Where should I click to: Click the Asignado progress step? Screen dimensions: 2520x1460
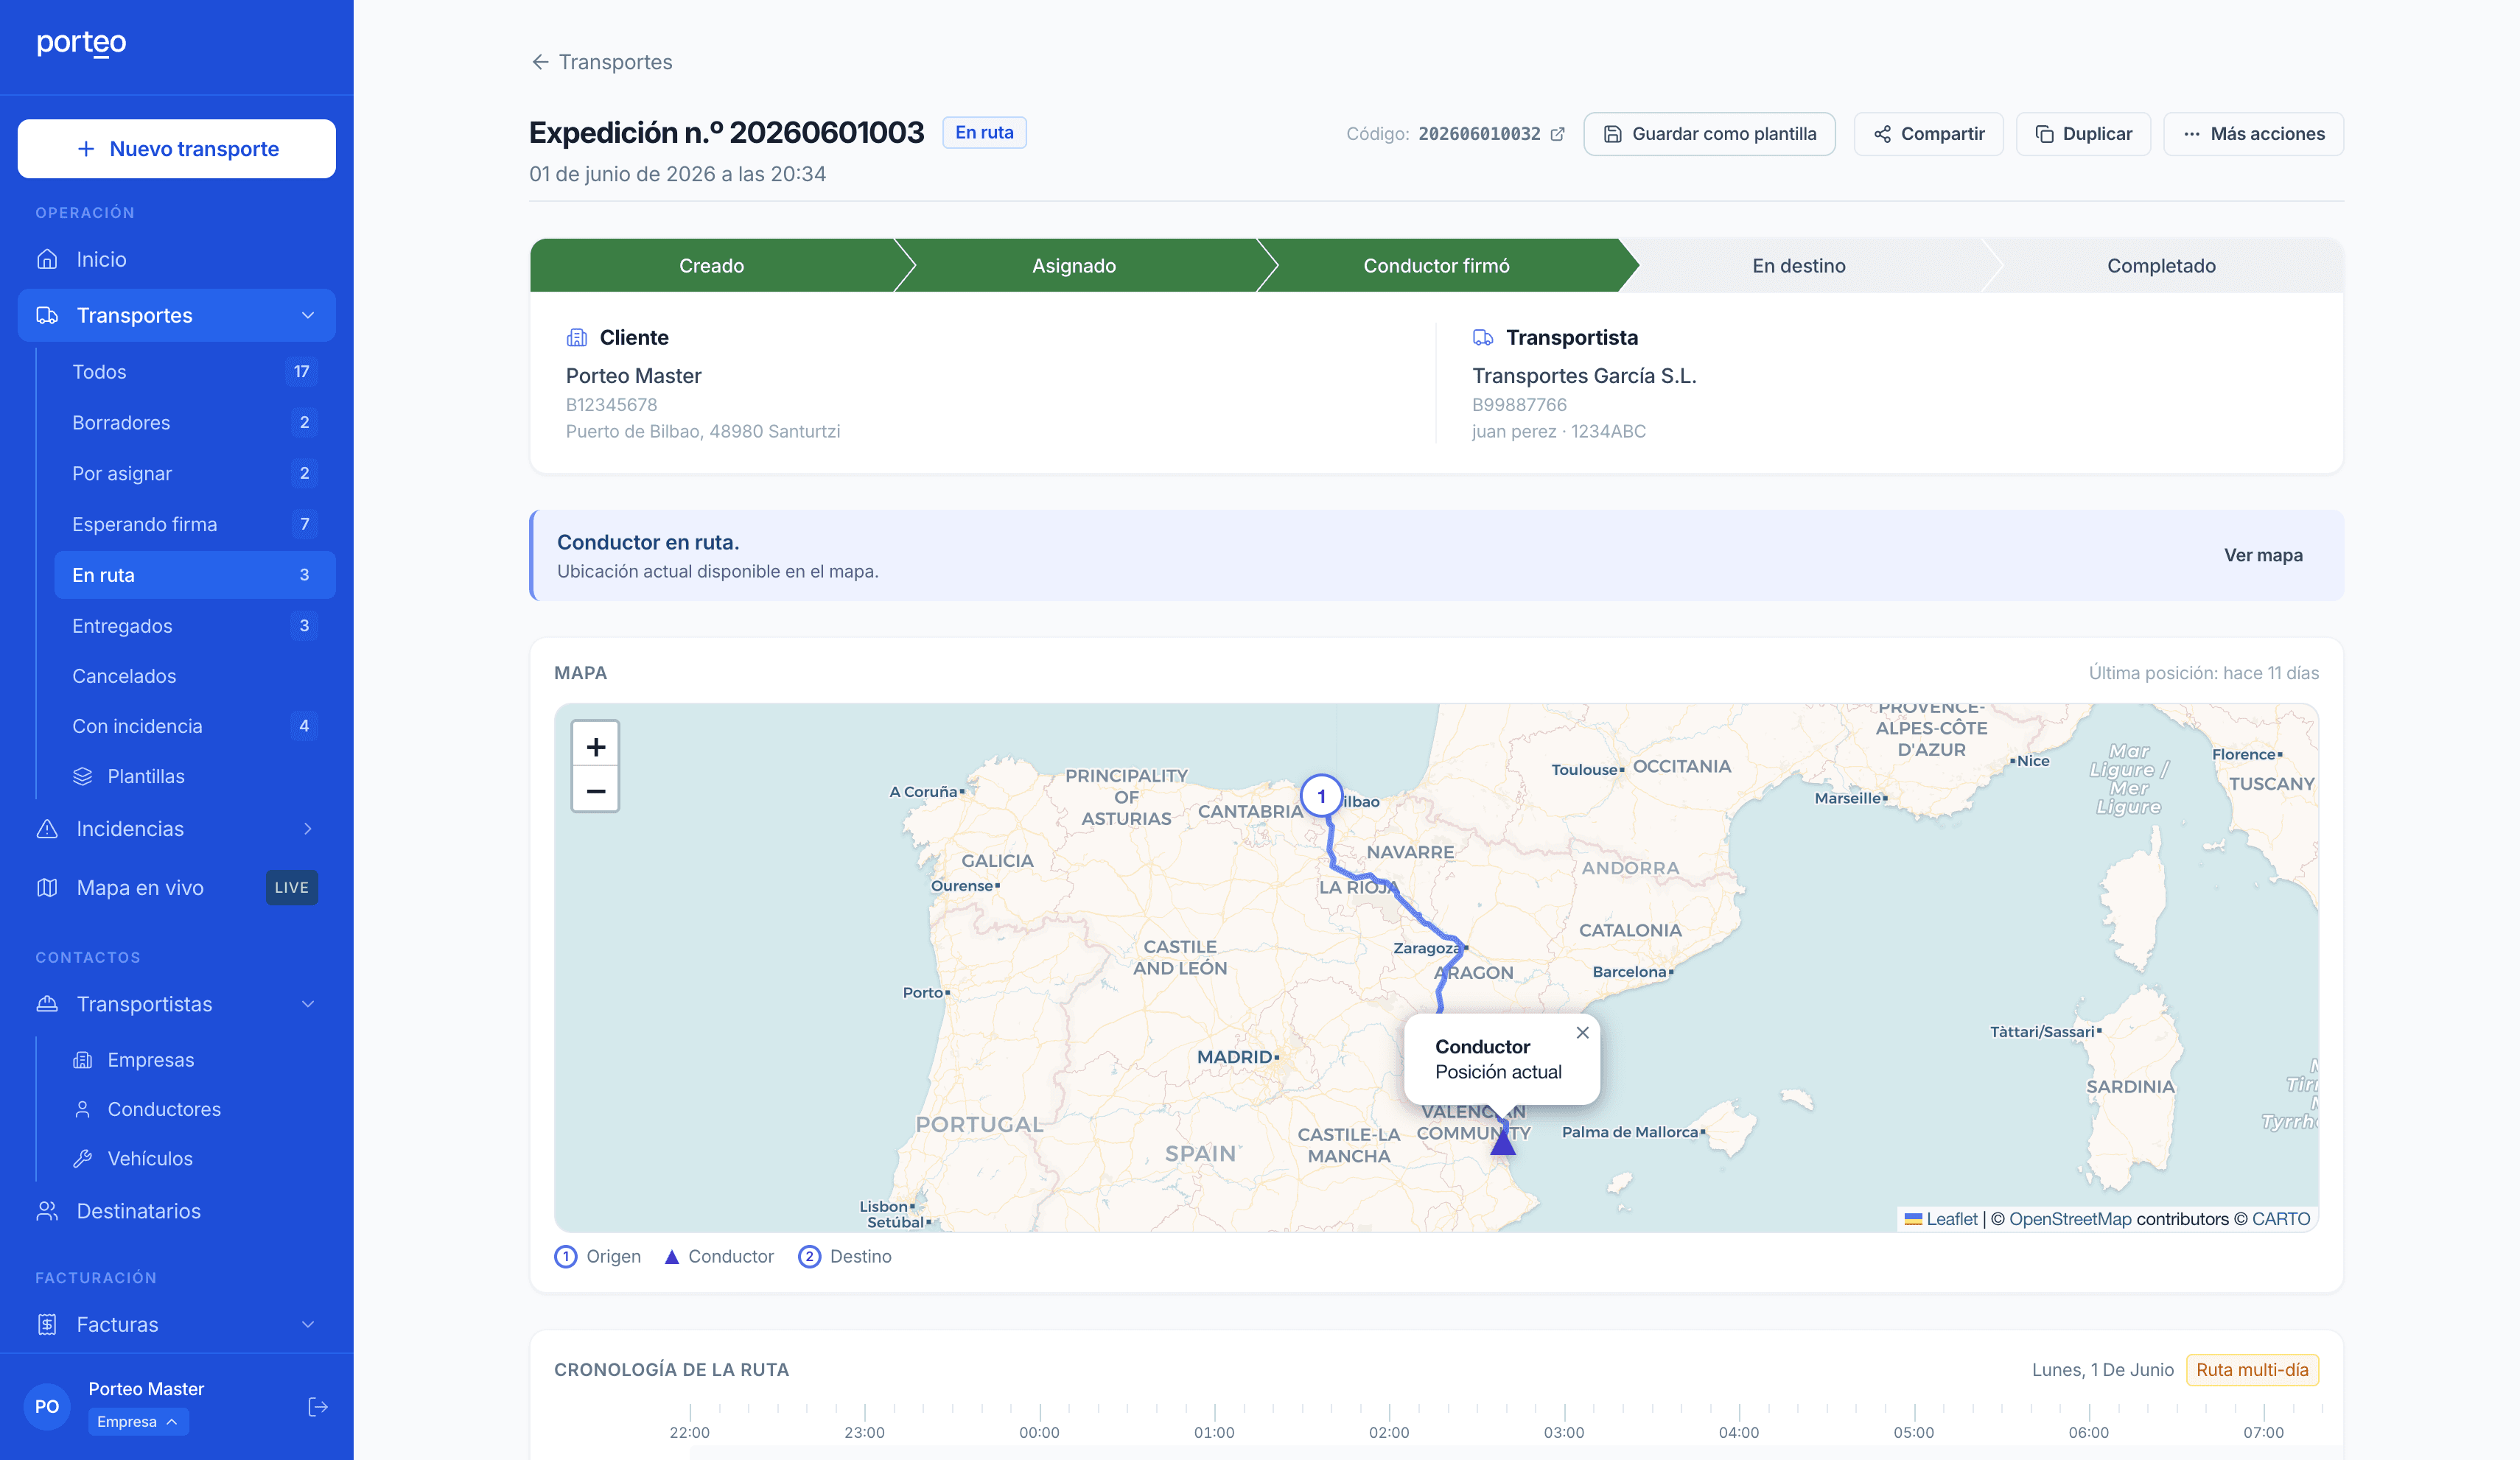tap(1074, 266)
